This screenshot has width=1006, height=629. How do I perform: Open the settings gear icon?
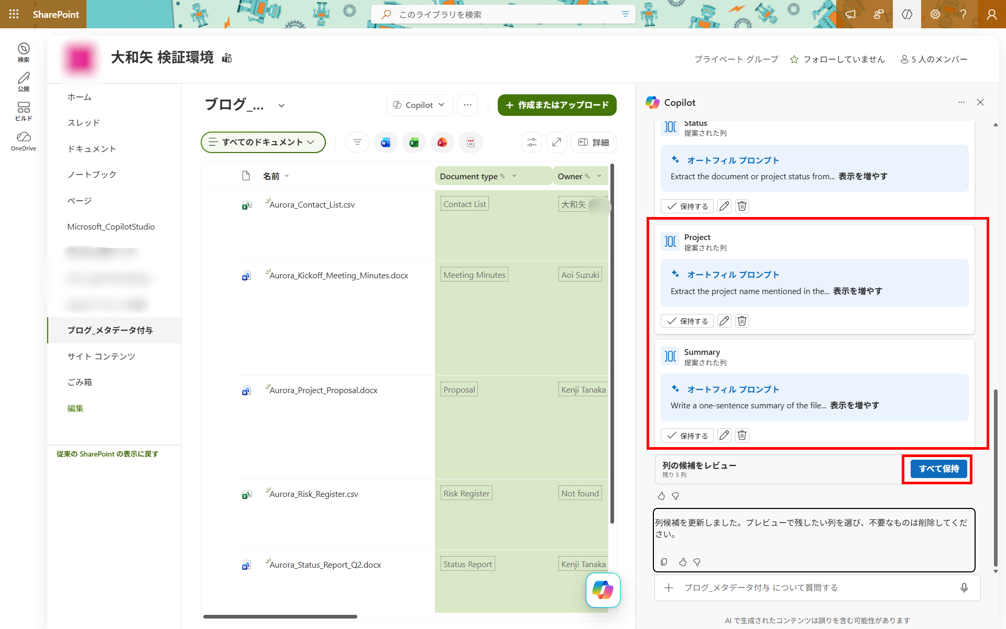point(935,14)
